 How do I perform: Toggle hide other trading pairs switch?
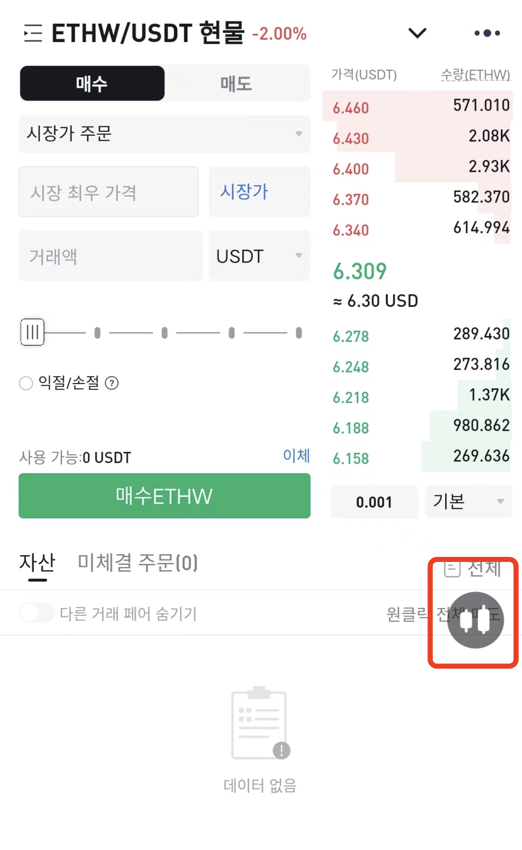pos(37,613)
